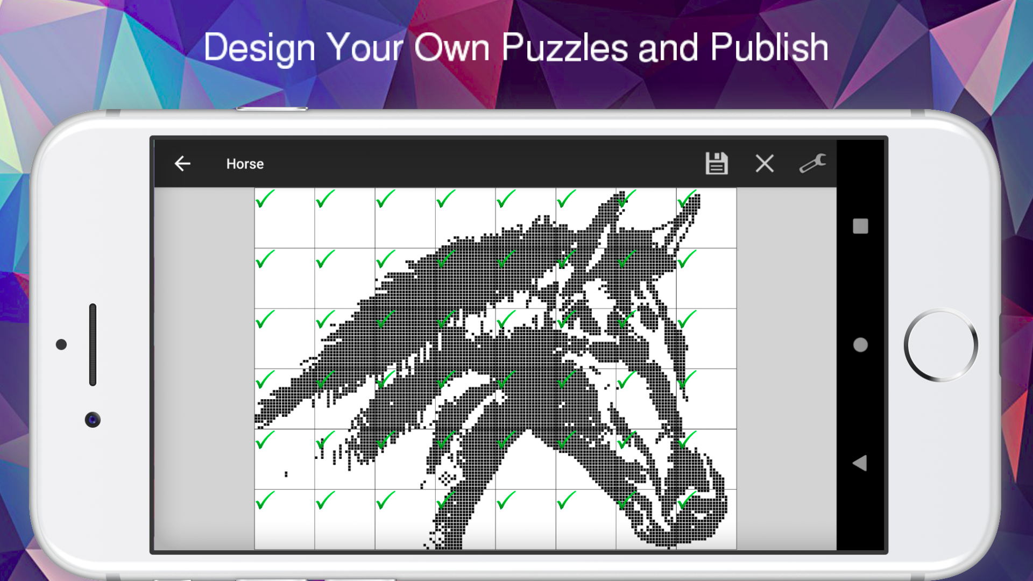Screen dimensions: 1033x581
Task: Tap the "Horse" puzzle title
Action: pos(245,164)
